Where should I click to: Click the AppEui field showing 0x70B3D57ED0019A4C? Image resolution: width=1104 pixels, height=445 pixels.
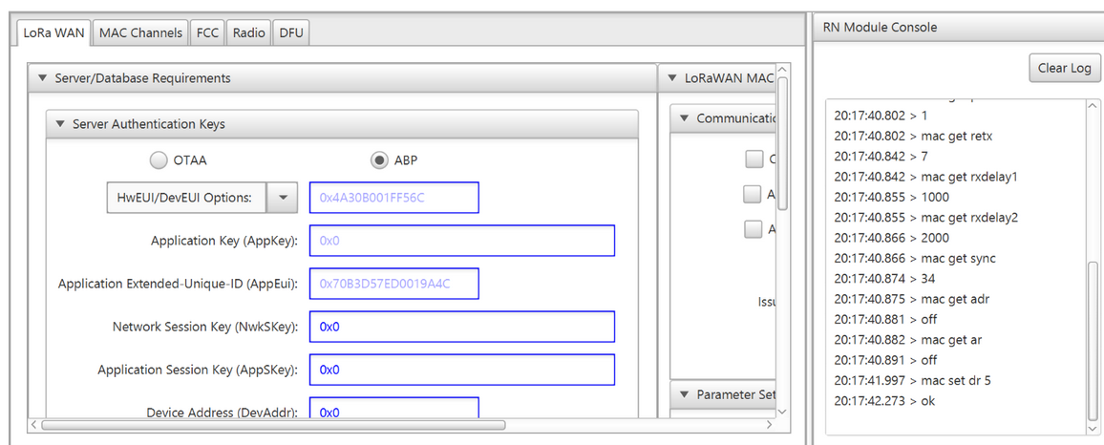pos(394,284)
